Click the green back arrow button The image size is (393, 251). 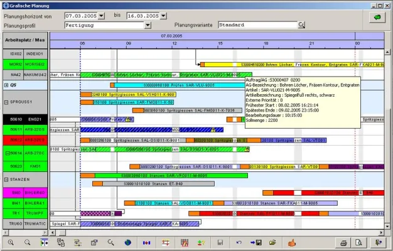coord(377,17)
